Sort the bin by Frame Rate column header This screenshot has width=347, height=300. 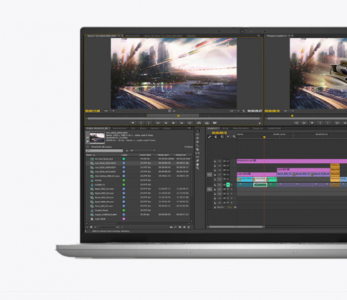146,155
